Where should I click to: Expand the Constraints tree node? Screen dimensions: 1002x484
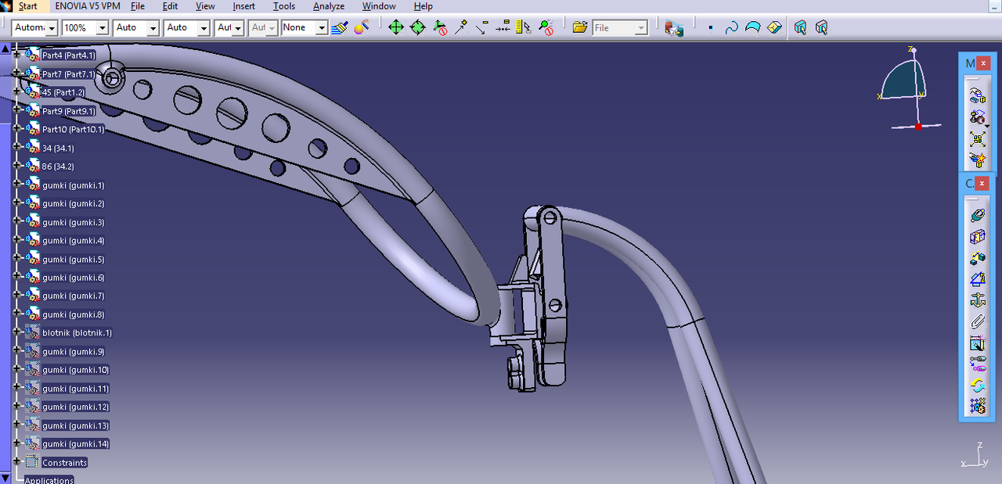click(16, 462)
